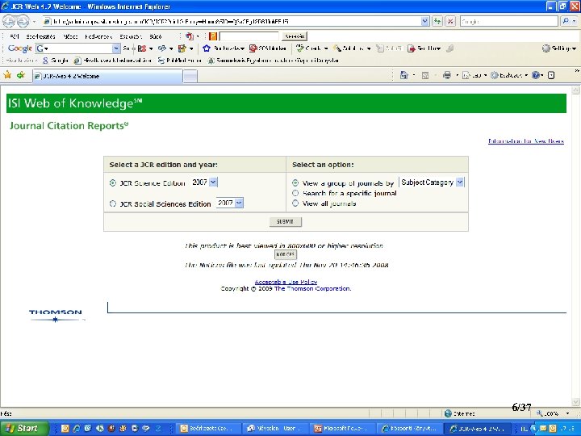Open the Favorites Center star icon
This screenshot has height=436, width=581.
click(7, 75)
